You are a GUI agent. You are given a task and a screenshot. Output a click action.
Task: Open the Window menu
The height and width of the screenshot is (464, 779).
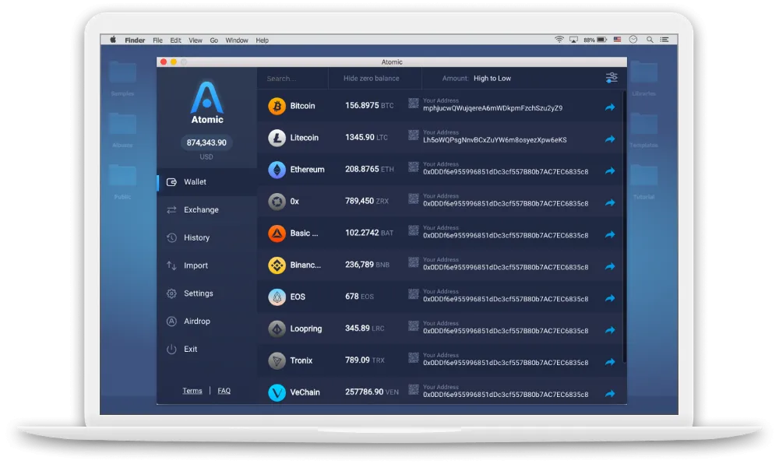click(x=237, y=40)
